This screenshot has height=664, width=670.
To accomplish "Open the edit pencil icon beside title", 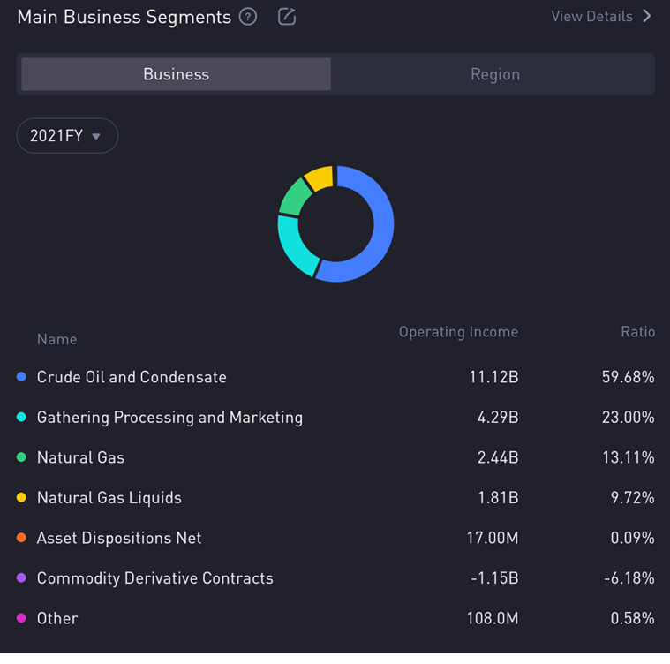I will (287, 17).
